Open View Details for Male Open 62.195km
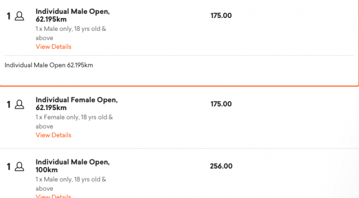Viewport: 359px width, 198px height. point(54,47)
